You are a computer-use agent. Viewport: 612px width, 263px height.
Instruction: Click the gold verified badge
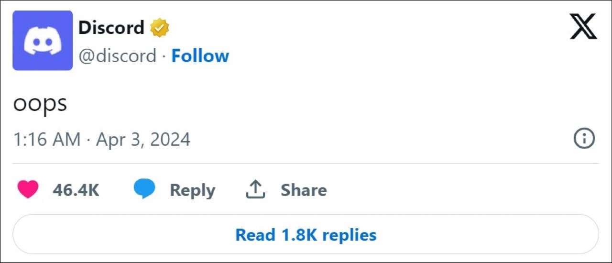pyautogui.click(x=160, y=28)
